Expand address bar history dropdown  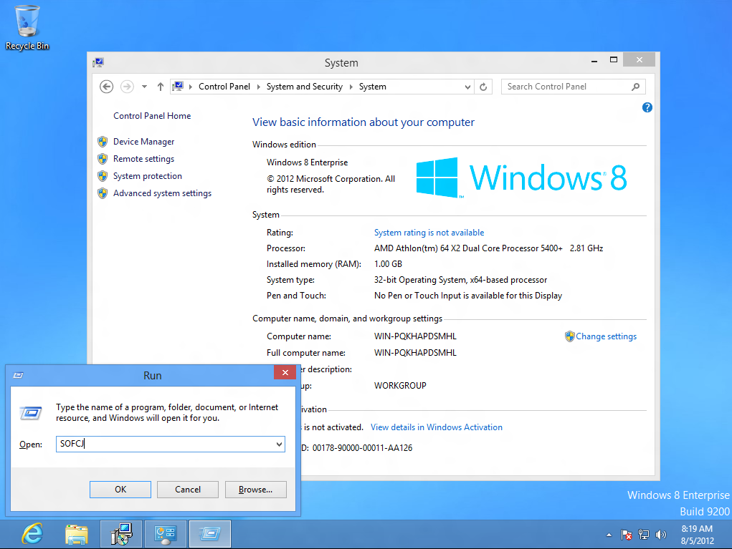pyautogui.click(x=467, y=87)
